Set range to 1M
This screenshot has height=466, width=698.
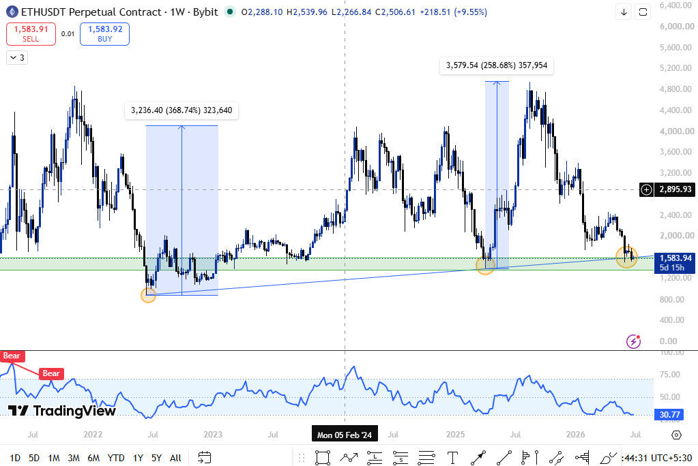[x=54, y=458]
